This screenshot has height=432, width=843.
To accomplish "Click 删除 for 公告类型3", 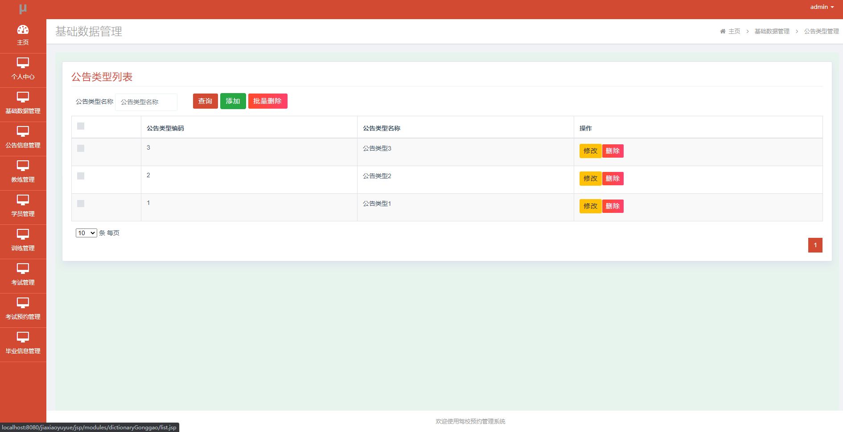I will coord(613,151).
